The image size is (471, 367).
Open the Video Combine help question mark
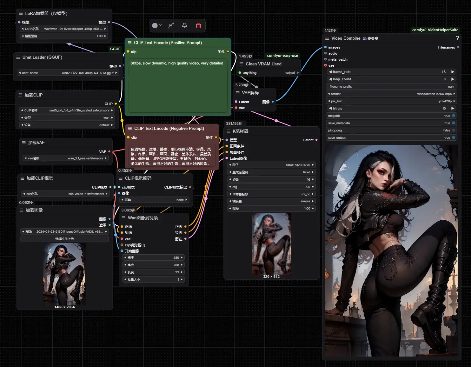coord(457,38)
